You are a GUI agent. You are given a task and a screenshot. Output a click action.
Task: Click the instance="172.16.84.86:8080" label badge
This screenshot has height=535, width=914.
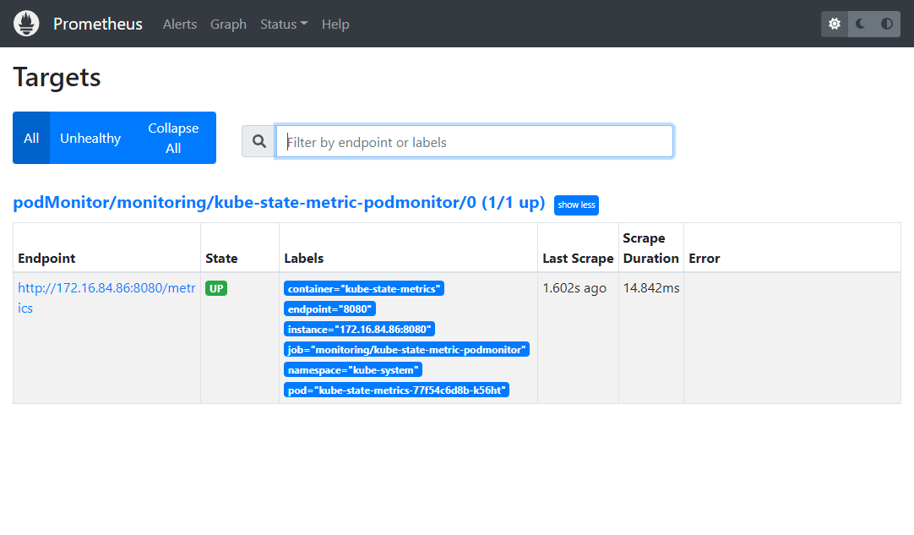coord(359,329)
